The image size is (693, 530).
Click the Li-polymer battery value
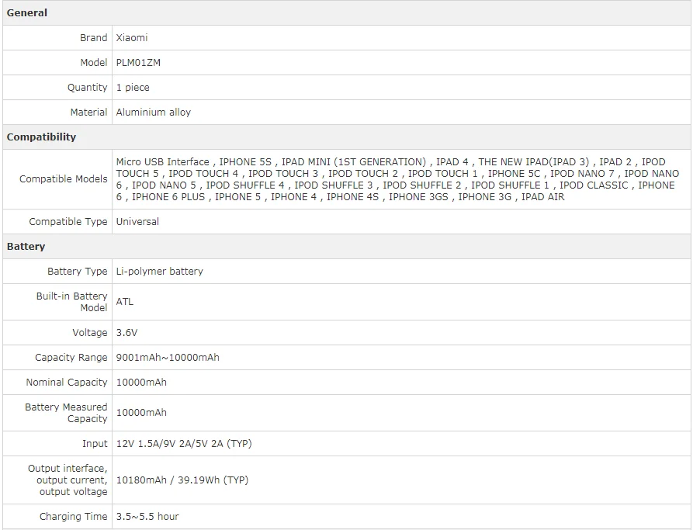160,271
